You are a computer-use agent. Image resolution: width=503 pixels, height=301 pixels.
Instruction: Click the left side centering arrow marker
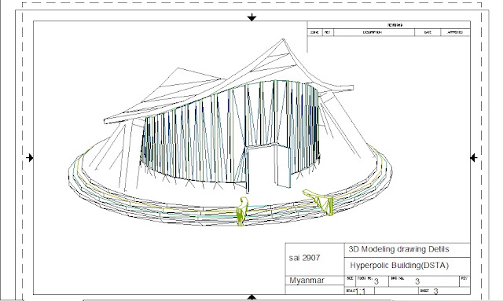pyautogui.click(x=30, y=157)
